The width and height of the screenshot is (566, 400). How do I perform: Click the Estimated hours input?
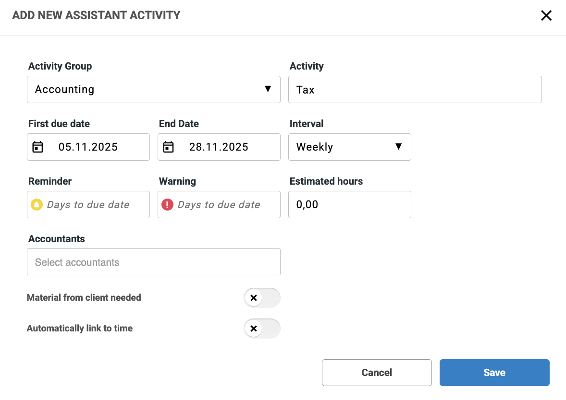click(349, 205)
